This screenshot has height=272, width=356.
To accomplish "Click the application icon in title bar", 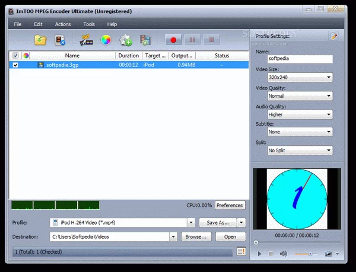I will (x=11, y=11).
